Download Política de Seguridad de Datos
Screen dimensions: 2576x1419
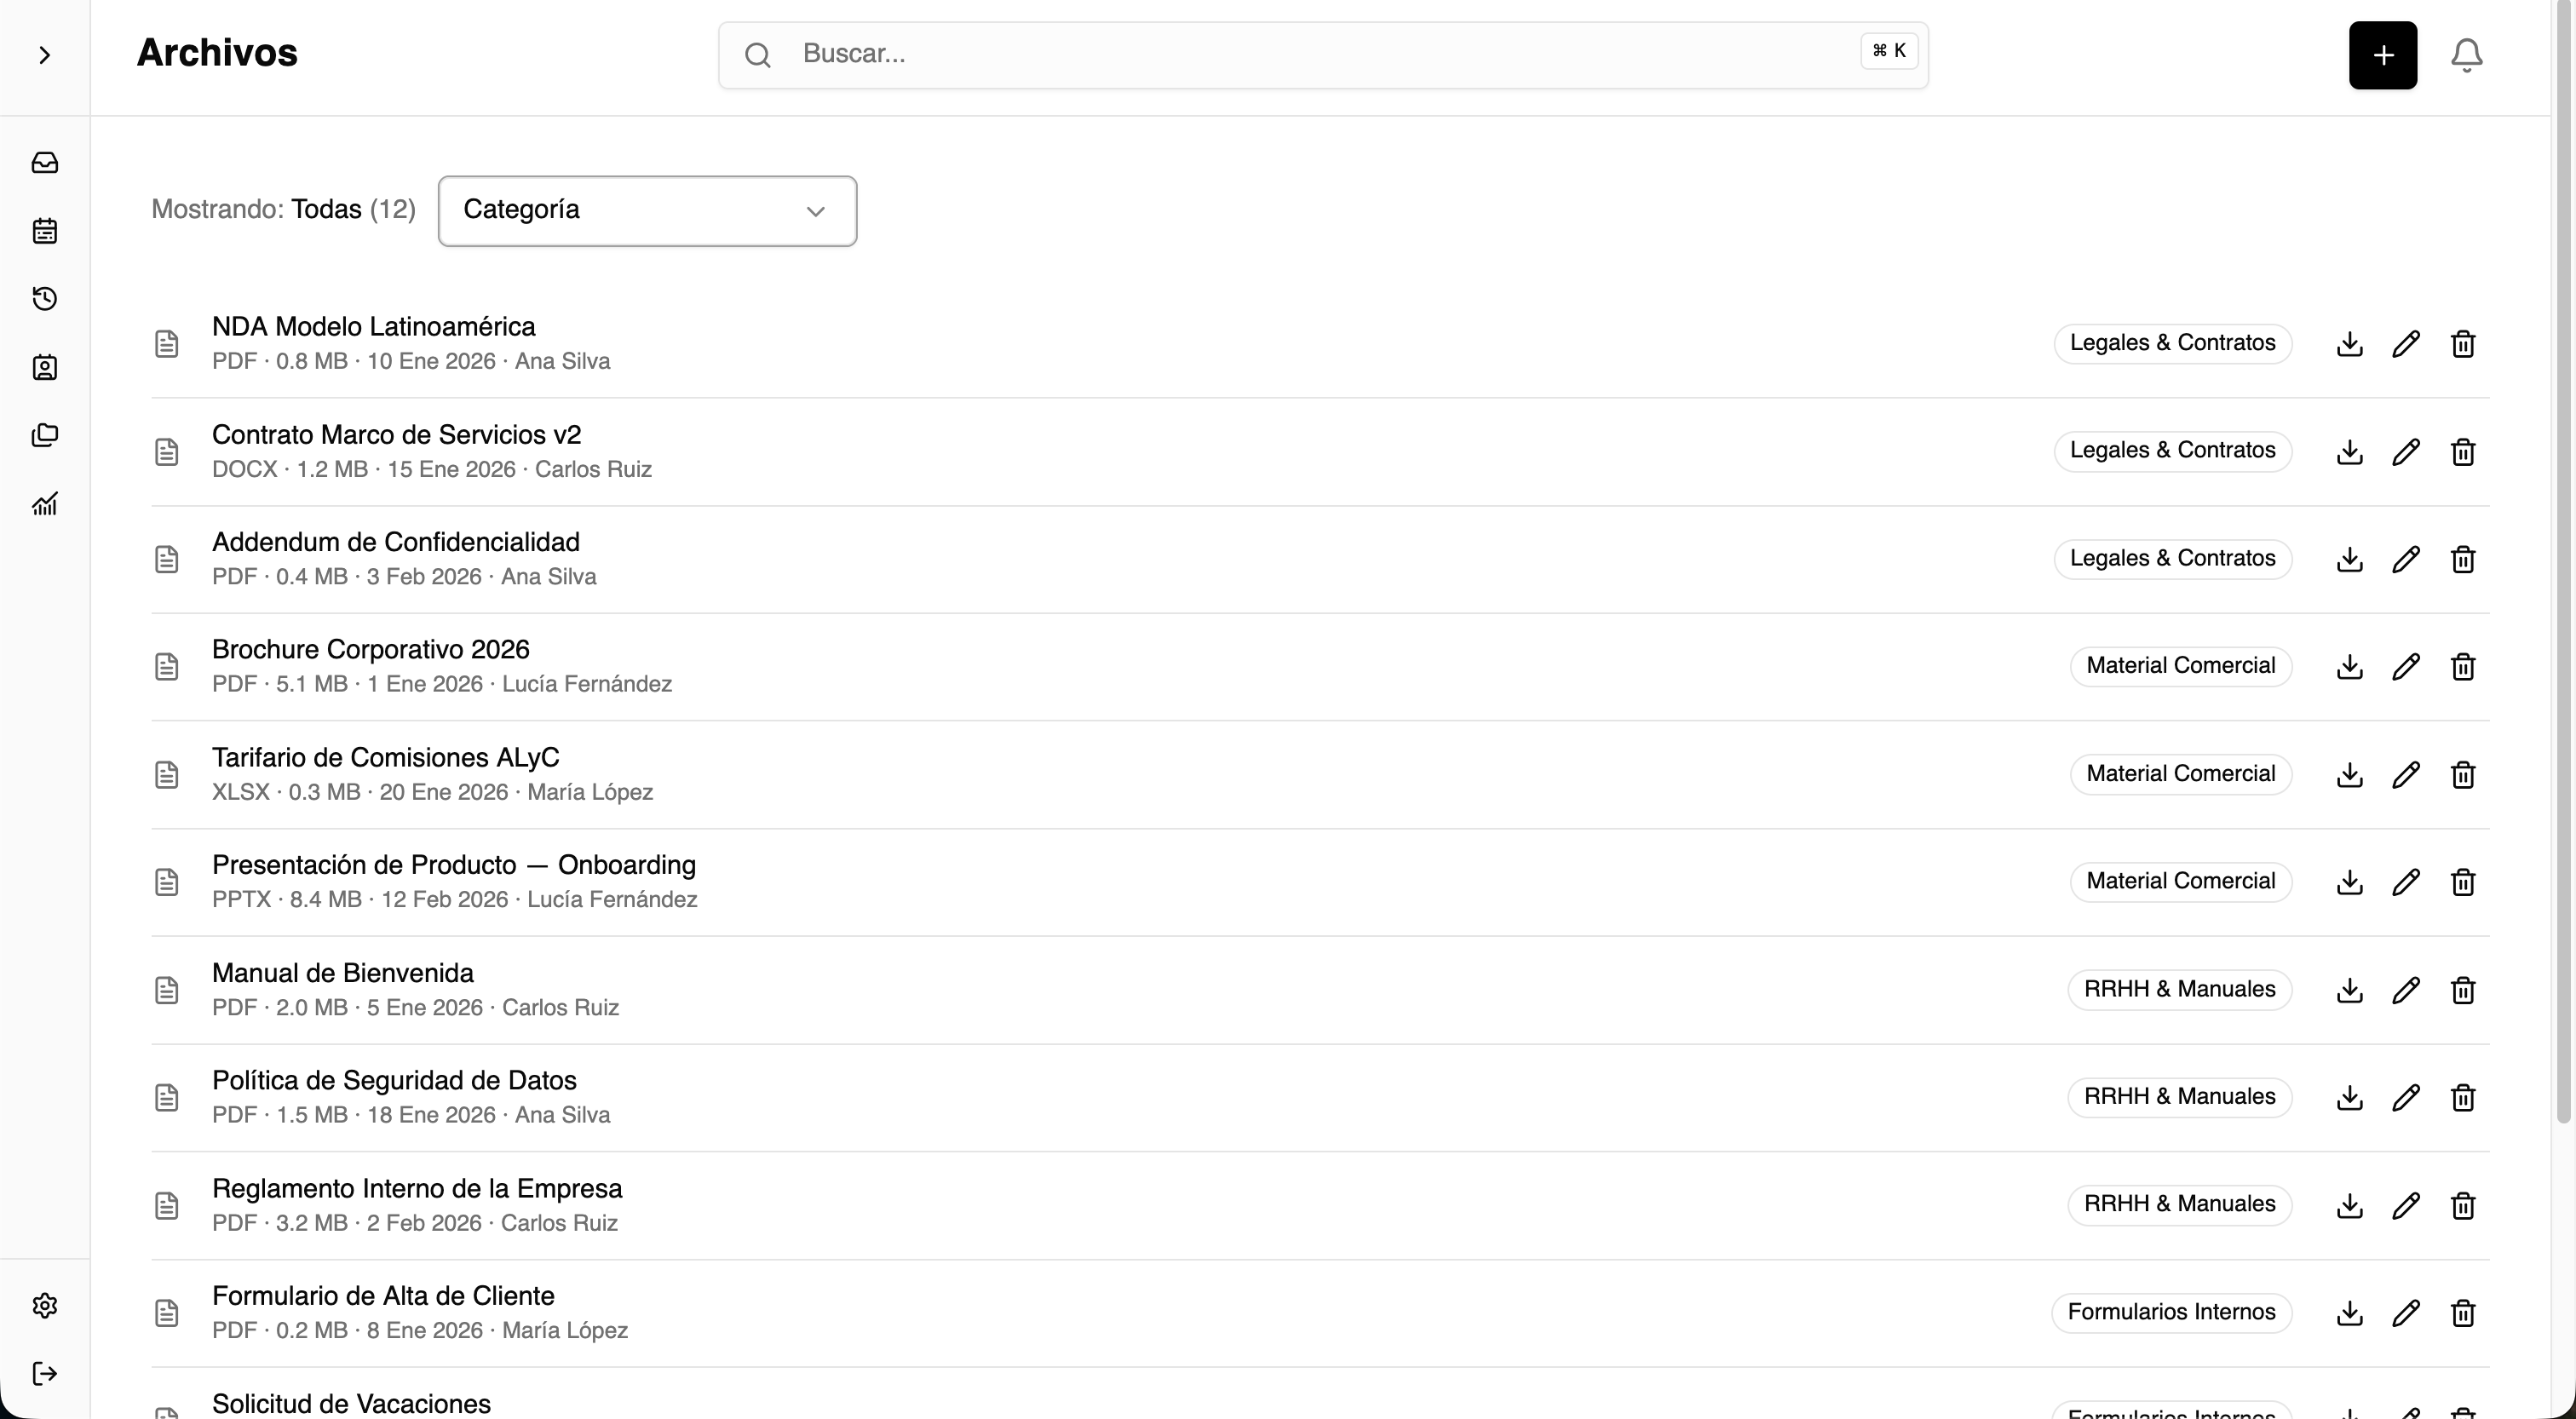click(2350, 1098)
